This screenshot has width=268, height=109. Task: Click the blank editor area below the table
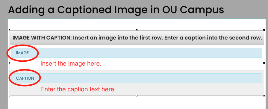point(137,102)
